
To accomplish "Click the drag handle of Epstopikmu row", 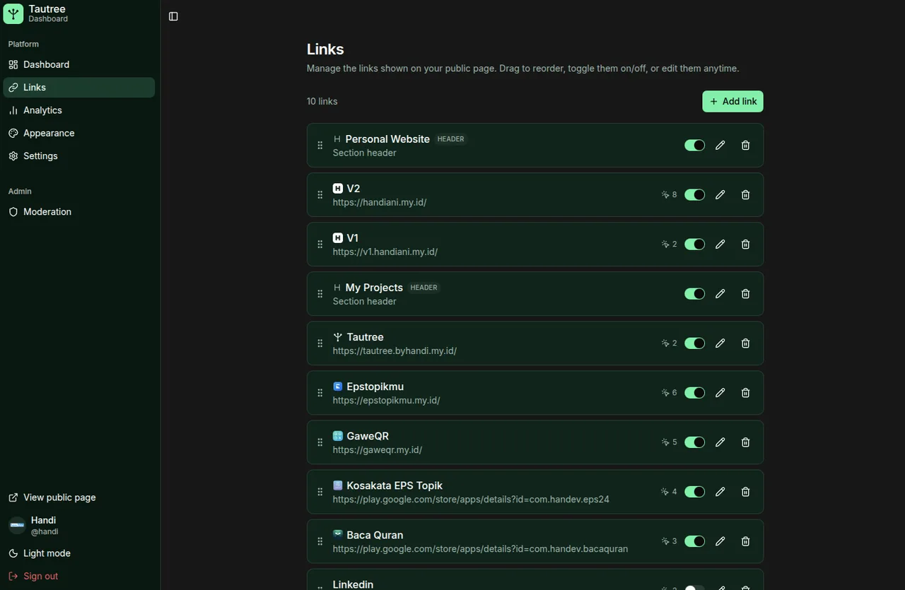I will [320, 393].
